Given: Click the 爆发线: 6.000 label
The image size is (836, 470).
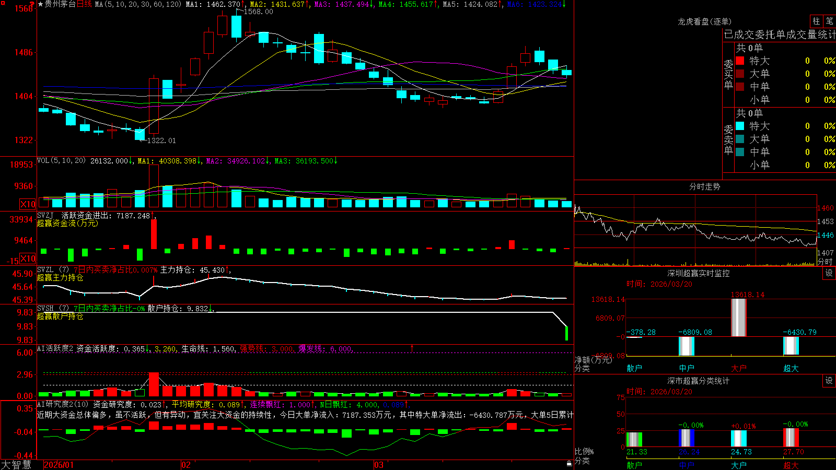Looking at the screenshot, I should click(x=325, y=349).
